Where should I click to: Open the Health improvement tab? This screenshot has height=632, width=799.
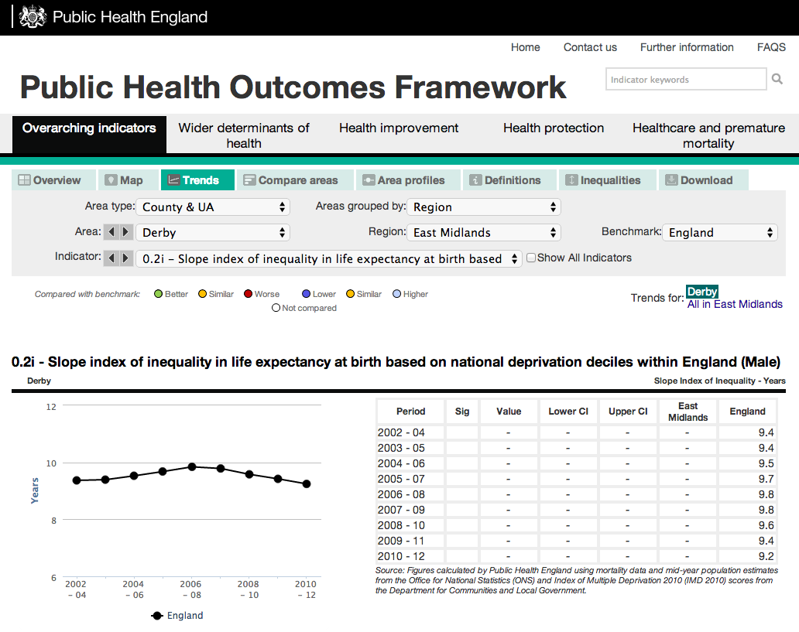(x=399, y=128)
